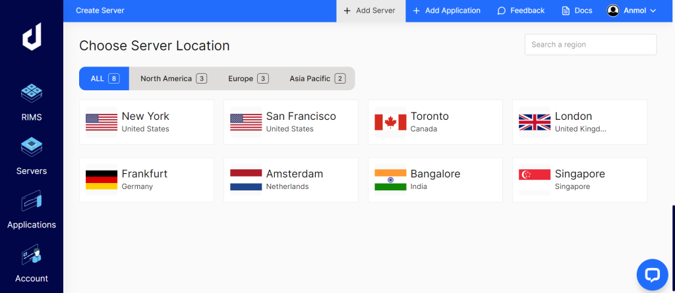The height and width of the screenshot is (293, 675).
Task: Select the Toronto, Canada location card
Action: (x=435, y=122)
